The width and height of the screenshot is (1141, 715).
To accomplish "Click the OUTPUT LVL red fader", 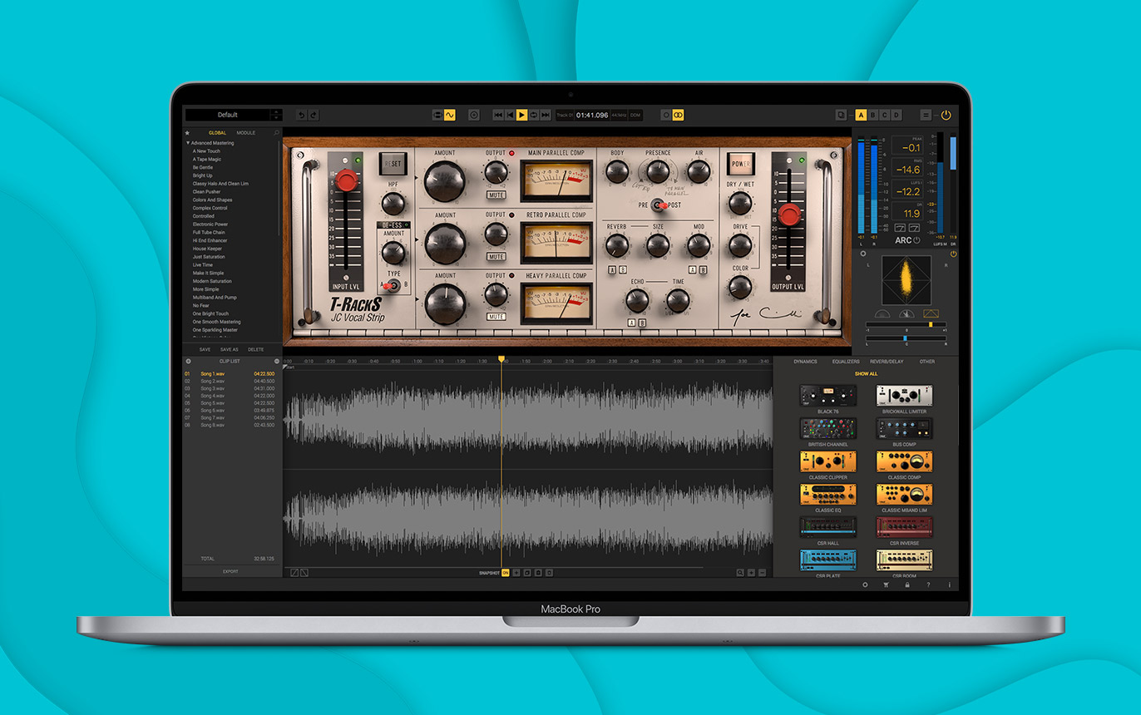I will point(789,215).
